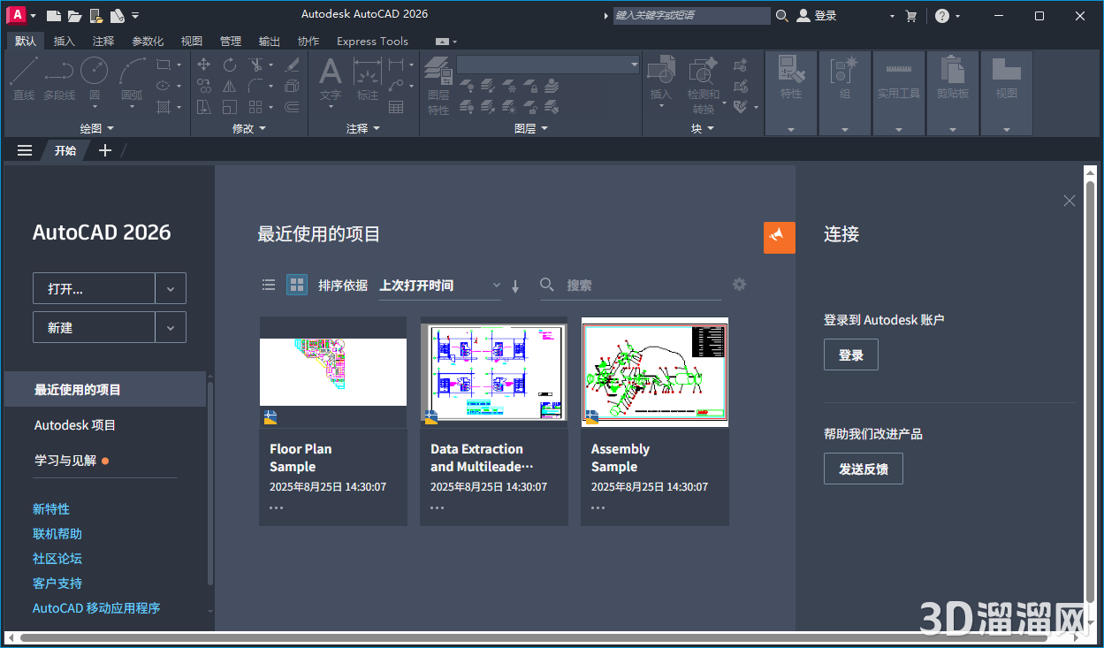This screenshot has width=1104, height=648.
Task: Click the settings gear next to search
Action: pos(739,285)
